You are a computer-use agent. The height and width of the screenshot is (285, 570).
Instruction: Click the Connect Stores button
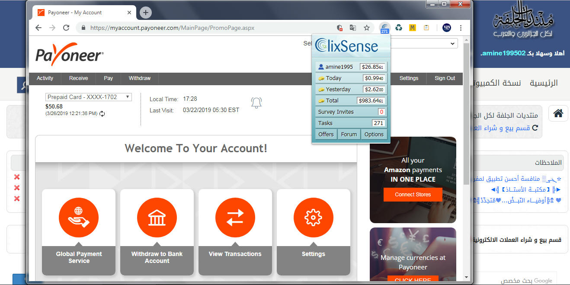click(413, 195)
